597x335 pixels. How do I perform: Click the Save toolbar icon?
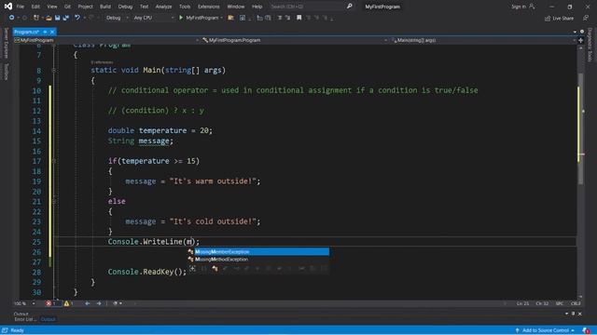click(x=57, y=18)
